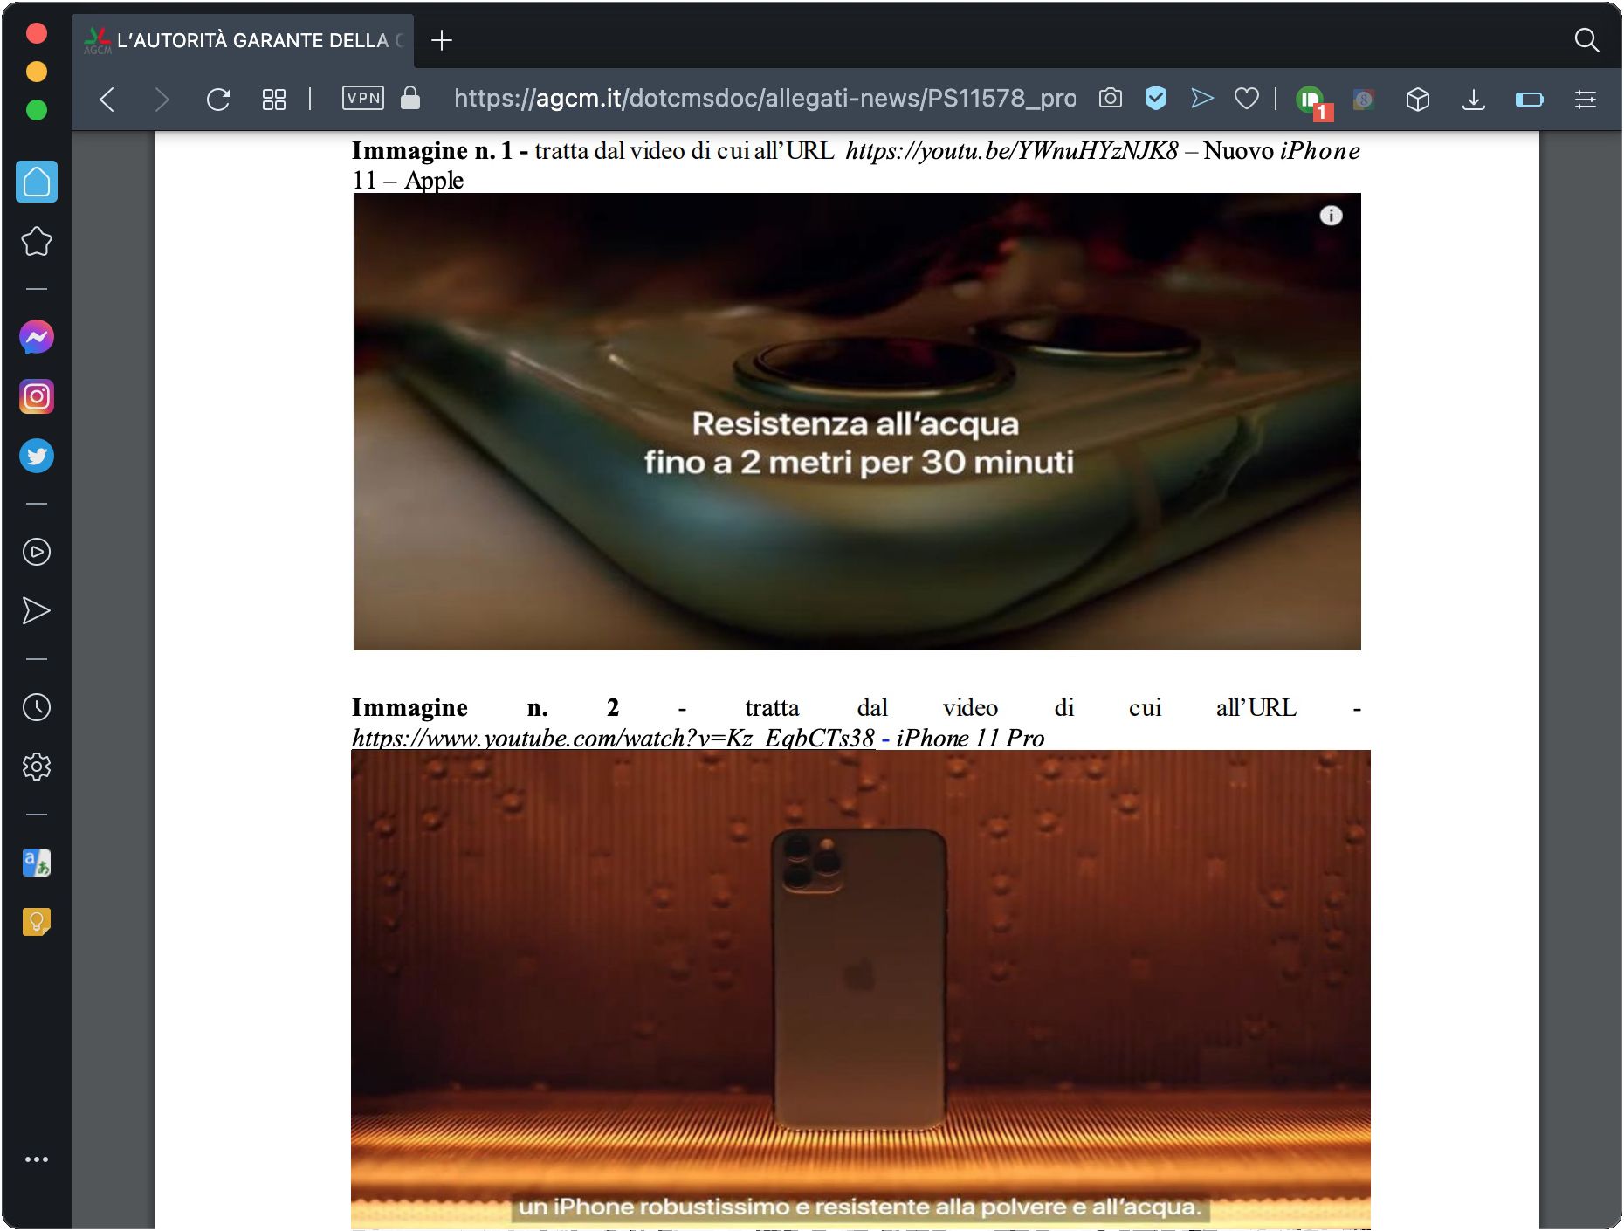The height and width of the screenshot is (1231, 1624).
Task: Click the search tabs magnifier icon
Action: tap(1586, 40)
